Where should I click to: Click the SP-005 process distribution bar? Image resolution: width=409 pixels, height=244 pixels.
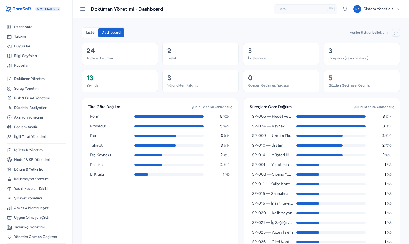[x=331, y=117]
